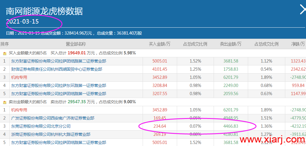
Task: Click sell amount 4466.83
Action: pos(231,127)
